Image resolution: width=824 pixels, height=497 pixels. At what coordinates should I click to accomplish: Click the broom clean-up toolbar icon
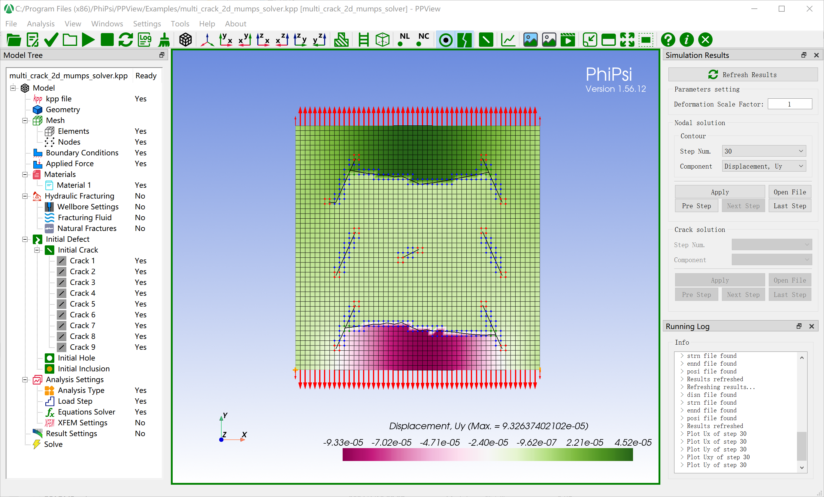click(164, 40)
